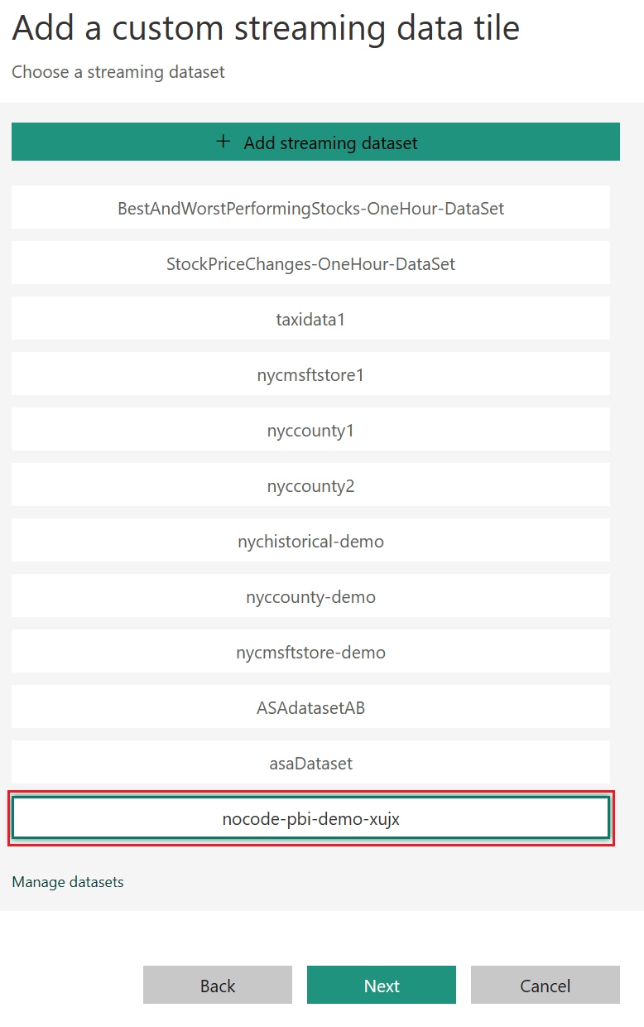Click the Add a custom streaming data tile heading
The width and height of the screenshot is (644, 1027).
(266, 28)
